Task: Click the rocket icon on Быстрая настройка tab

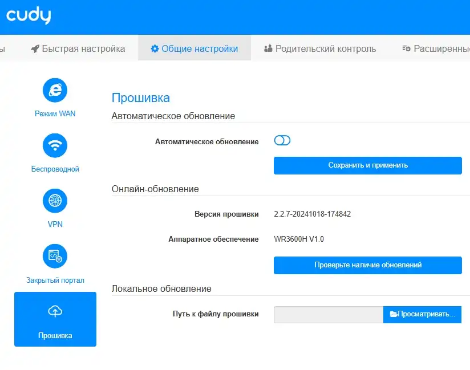Action: pyautogui.click(x=34, y=48)
